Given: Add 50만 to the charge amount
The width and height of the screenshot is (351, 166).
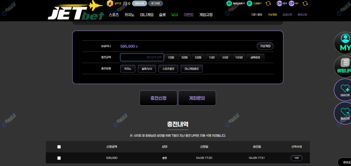Looking at the screenshot, I should [225, 57].
